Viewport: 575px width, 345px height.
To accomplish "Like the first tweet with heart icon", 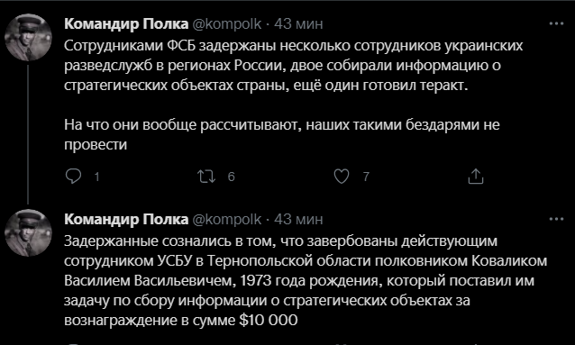I will pyautogui.click(x=342, y=177).
